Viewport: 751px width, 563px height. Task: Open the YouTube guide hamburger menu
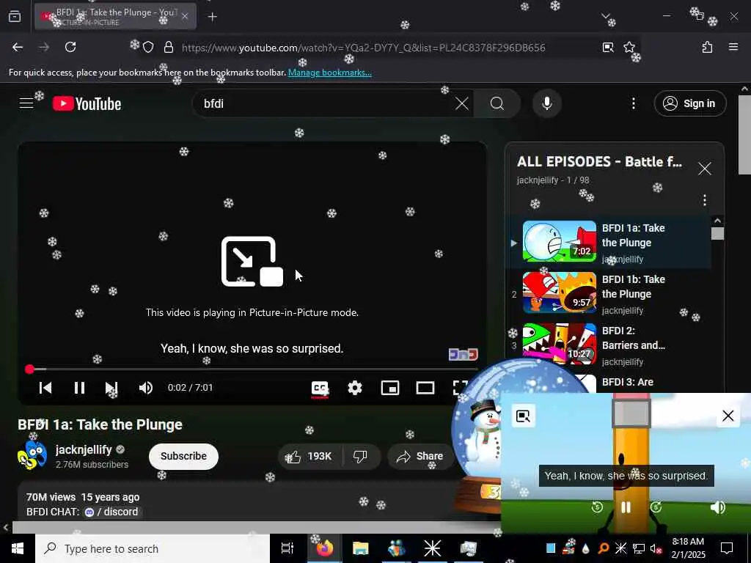26,103
